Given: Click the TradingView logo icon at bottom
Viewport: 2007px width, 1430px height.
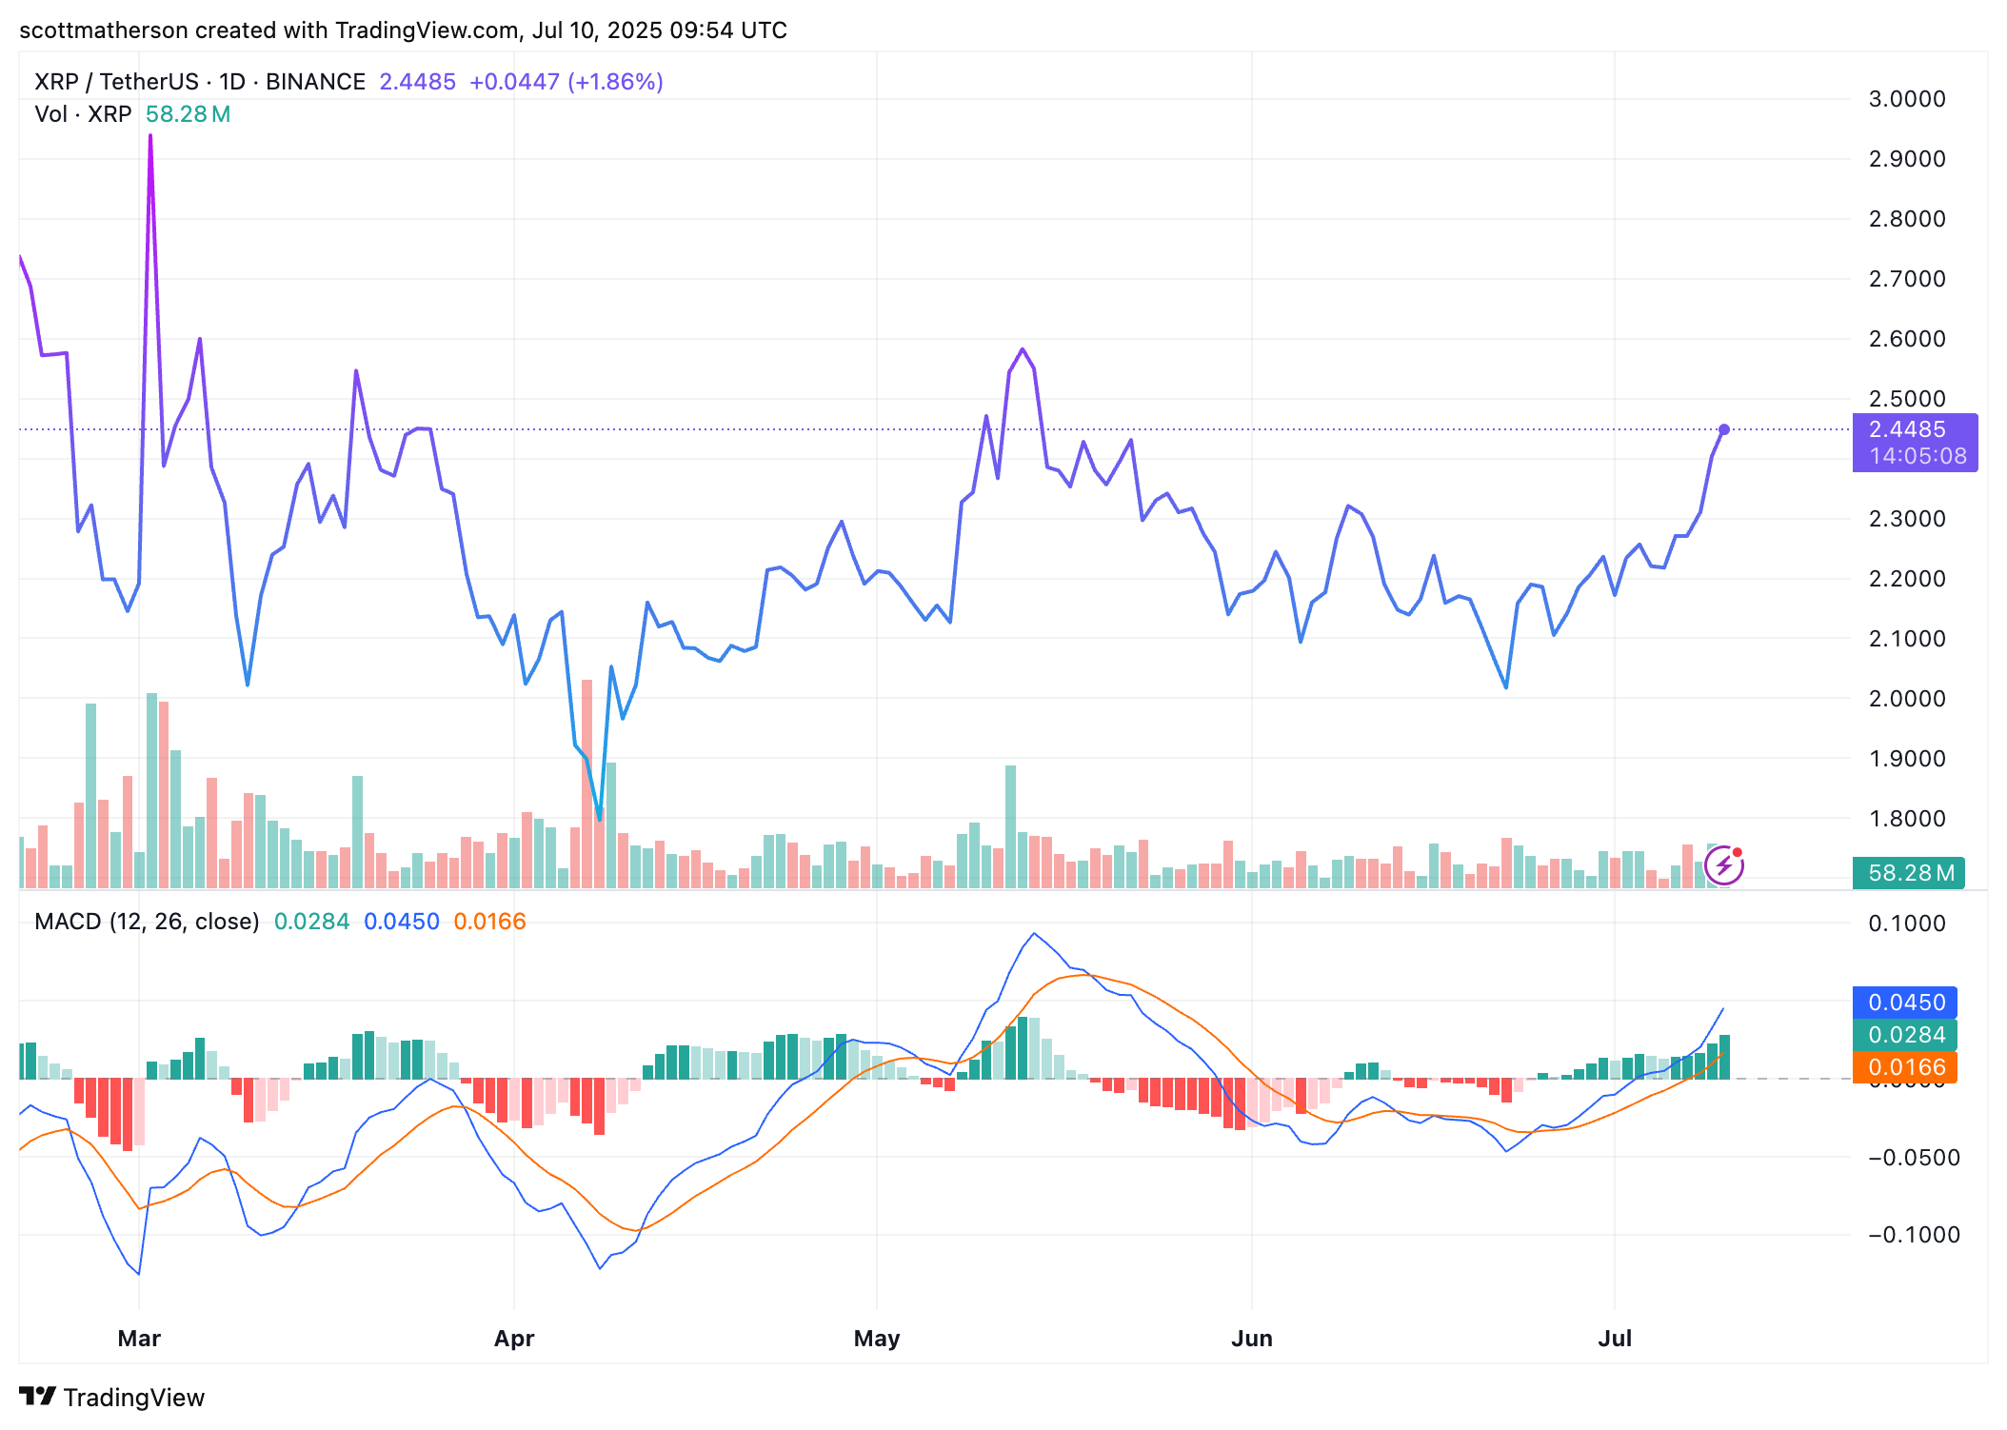Looking at the screenshot, I should (x=38, y=1396).
